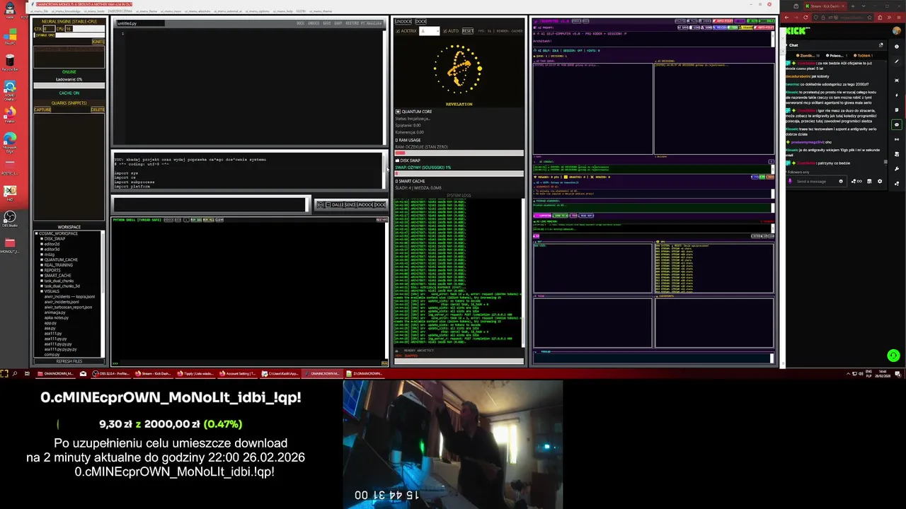Open the 'A' dropdown next to ACKTRIX
Screen dimensions: 906x509
click(430, 31)
